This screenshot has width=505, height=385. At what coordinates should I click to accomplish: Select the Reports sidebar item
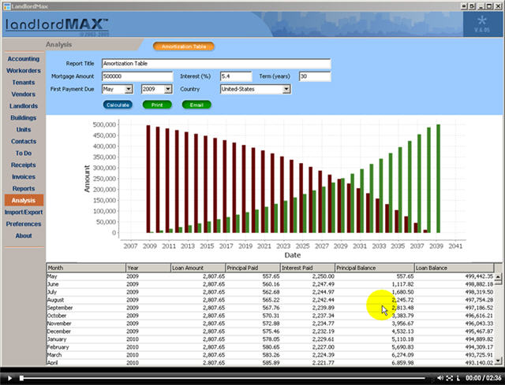[x=24, y=189]
